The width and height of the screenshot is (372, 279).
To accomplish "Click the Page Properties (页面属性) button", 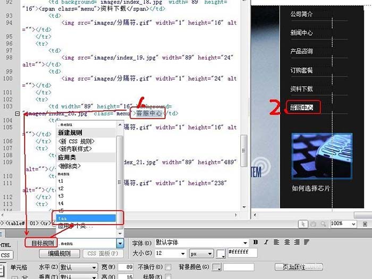I will [299, 267].
